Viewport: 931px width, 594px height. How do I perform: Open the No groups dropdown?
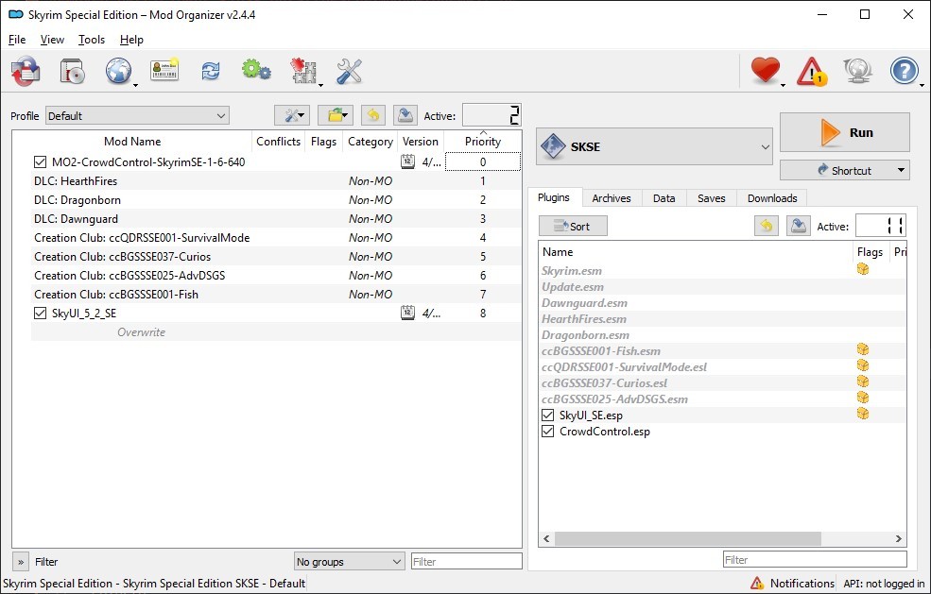pyautogui.click(x=349, y=561)
